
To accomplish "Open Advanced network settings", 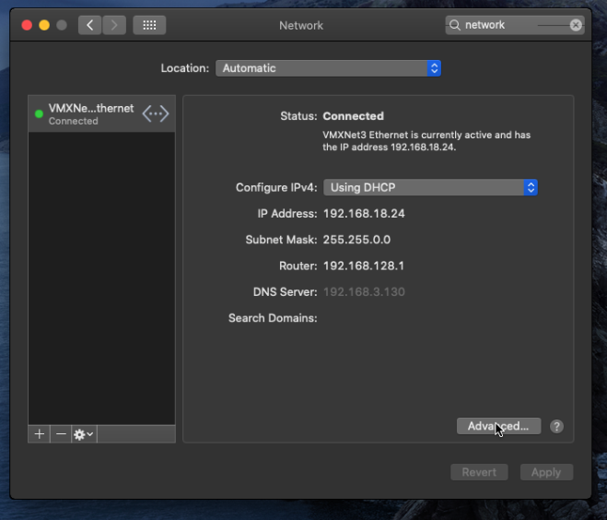I will [x=498, y=426].
